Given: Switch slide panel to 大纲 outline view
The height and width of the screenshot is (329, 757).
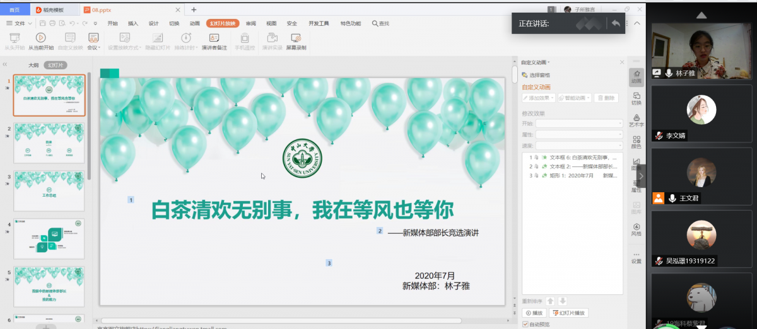Looking at the screenshot, I should pyautogui.click(x=33, y=65).
